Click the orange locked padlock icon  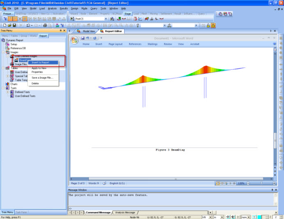coord(213,25)
